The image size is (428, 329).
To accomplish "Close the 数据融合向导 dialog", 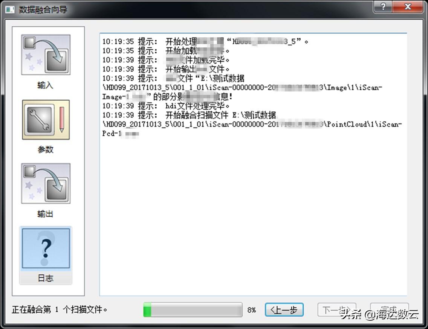I will [x=408, y=7].
